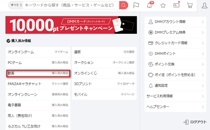Open 電子書籍 purchased items

pos(38,105)
